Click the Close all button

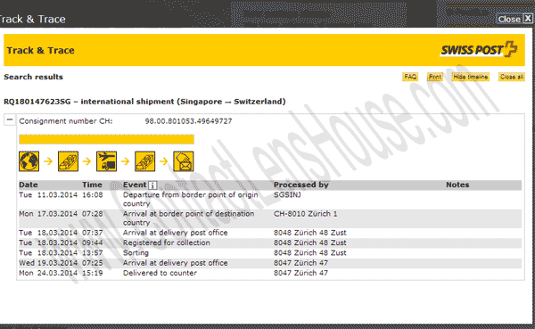(x=512, y=77)
